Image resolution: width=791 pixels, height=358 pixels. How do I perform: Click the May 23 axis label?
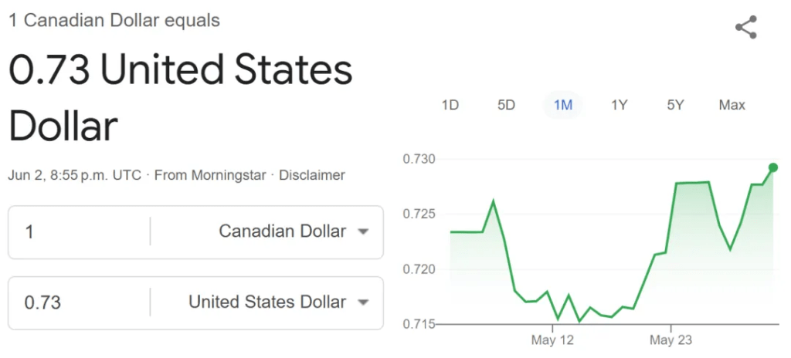point(670,339)
